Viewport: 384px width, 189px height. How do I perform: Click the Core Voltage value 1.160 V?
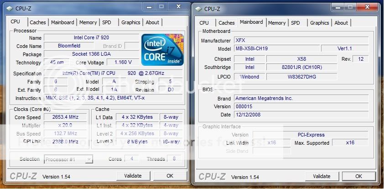(x=123, y=62)
